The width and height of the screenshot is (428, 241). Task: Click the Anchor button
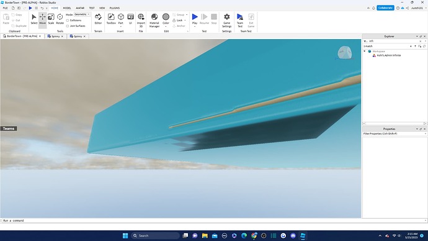pyautogui.click(x=179, y=25)
